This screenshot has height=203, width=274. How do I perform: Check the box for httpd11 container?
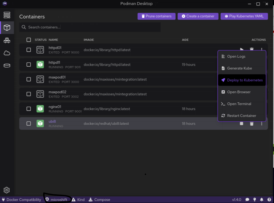tap(29, 65)
